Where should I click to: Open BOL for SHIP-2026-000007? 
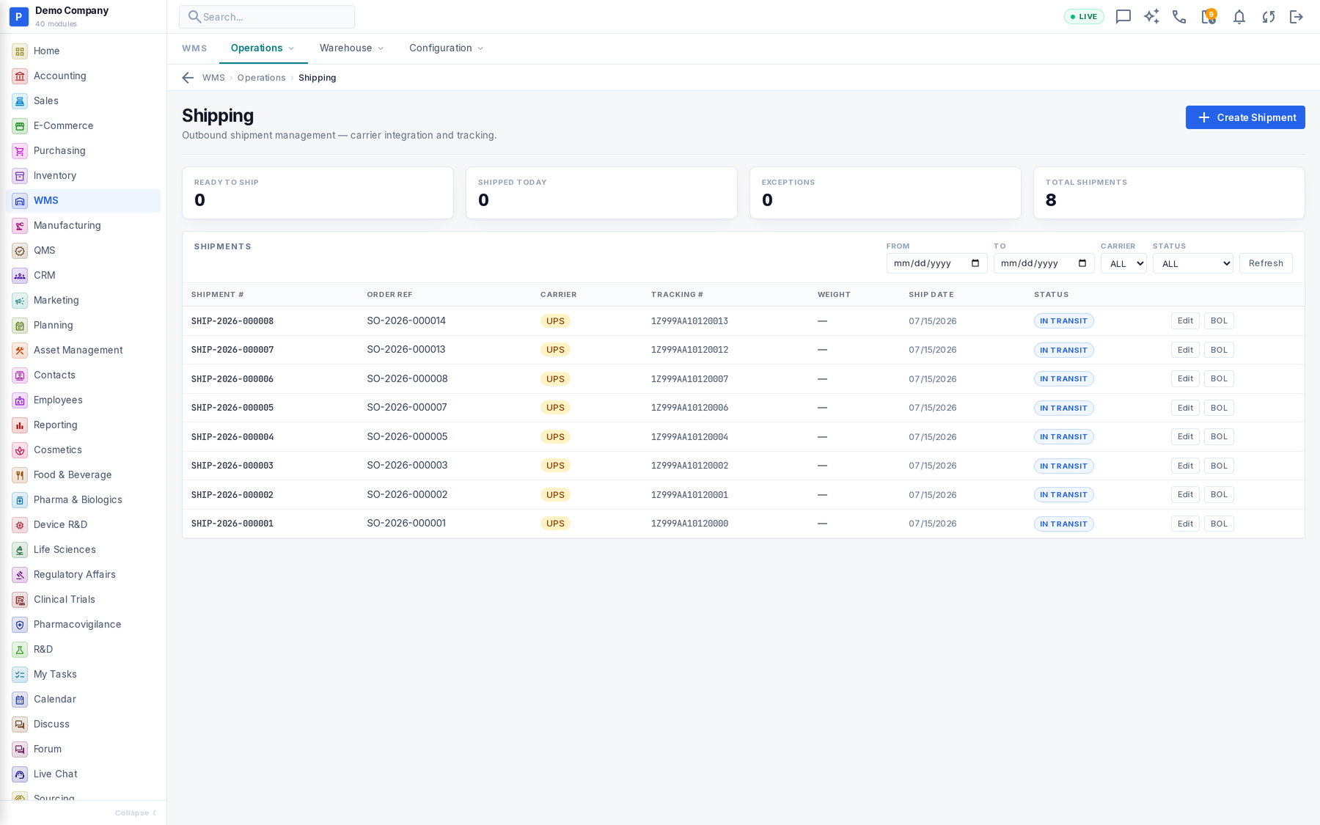1219,351
